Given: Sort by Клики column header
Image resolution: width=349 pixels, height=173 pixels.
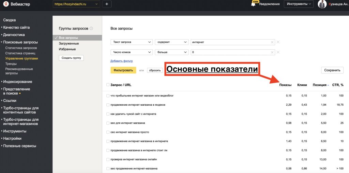Looking at the screenshot, I should pos(302,85).
